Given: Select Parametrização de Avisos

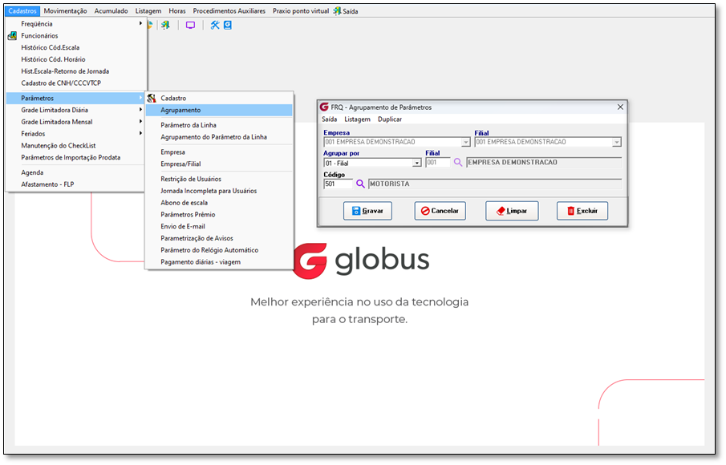Looking at the screenshot, I should [x=219, y=238].
